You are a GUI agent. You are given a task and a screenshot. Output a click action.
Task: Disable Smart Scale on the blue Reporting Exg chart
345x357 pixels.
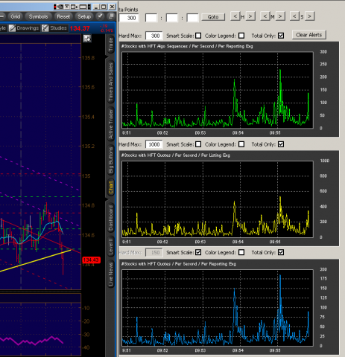(x=198, y=252)
